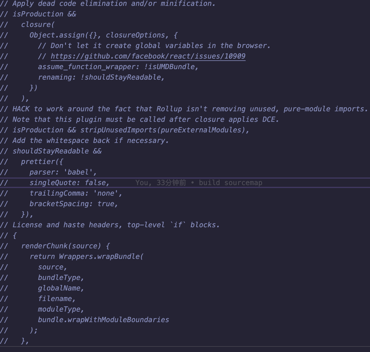Open the GitHub react issues 10909 link
The height and width of the screenshot is (352, 370).
pos(148,56)
